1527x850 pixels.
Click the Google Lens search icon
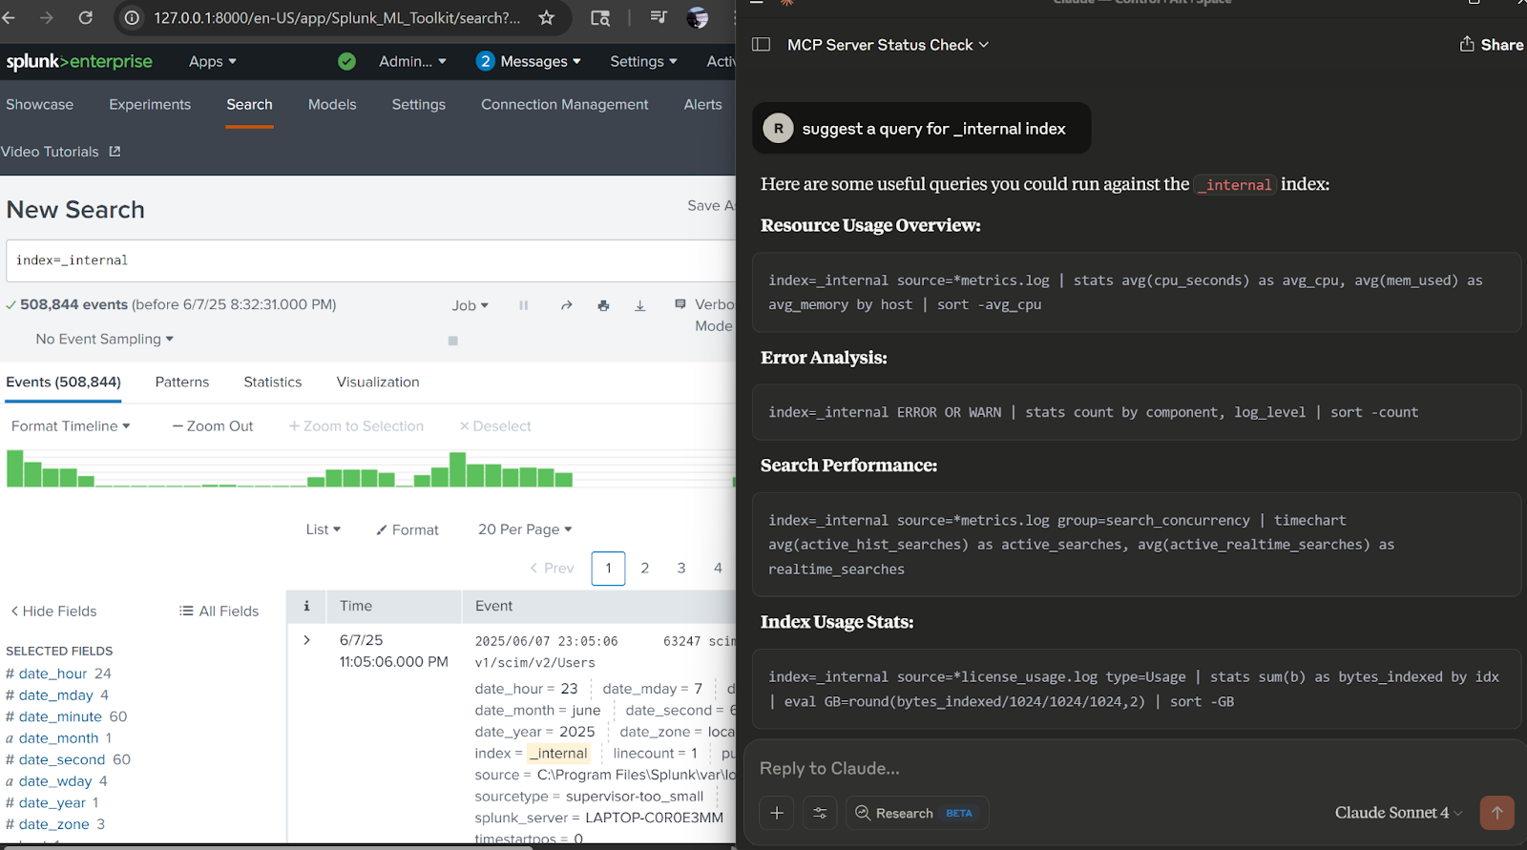coord(600,17)
